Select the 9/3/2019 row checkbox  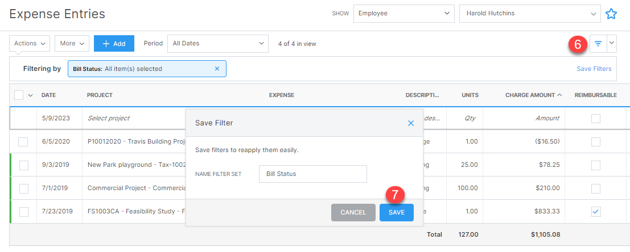(x=24, y=165)
